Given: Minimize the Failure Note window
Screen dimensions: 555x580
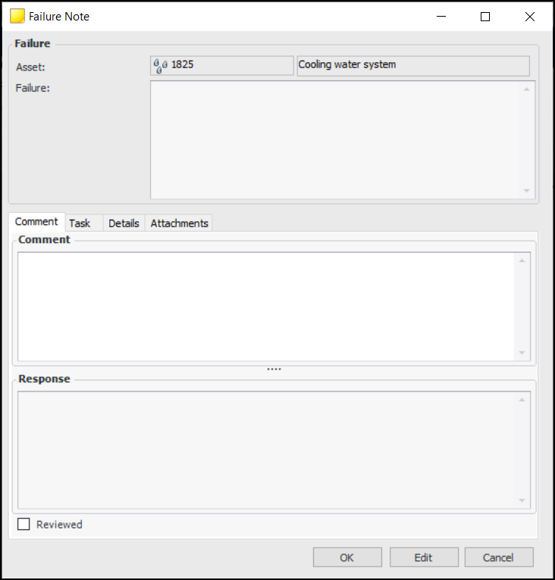Looking at the screenshot, I should coord(441,16).
